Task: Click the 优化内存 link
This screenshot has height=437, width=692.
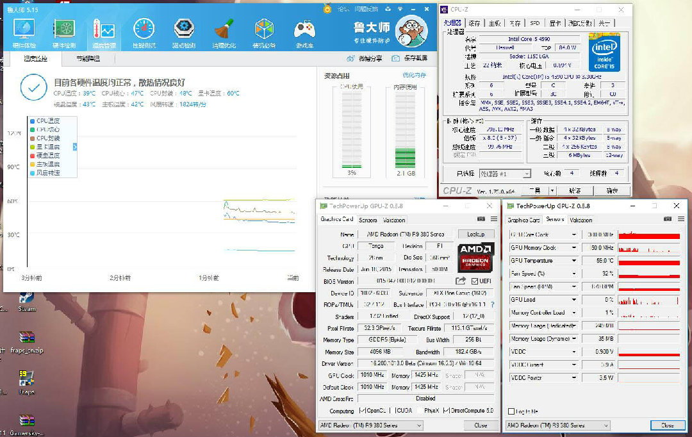Action: click(x=415, y=75)
